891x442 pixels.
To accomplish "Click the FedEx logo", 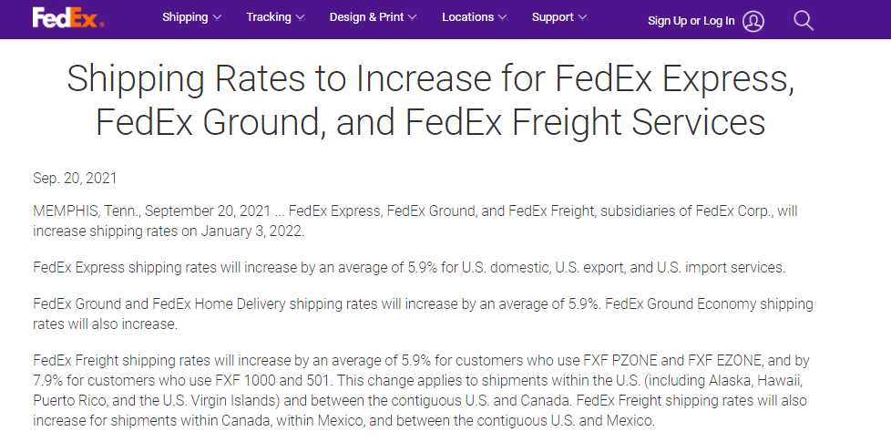I will (x=67, y=18).
